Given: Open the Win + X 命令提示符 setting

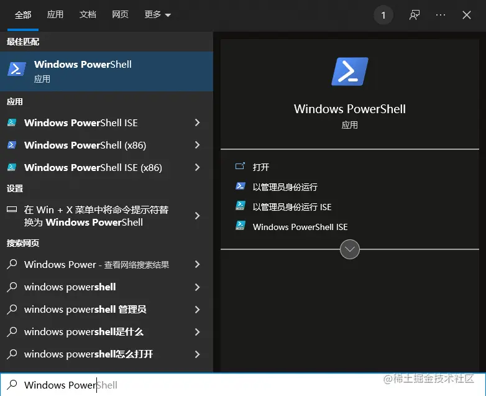Looking at the screenshot, I should [x=107, y=216].
